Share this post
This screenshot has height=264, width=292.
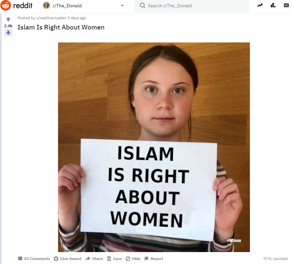94,259
